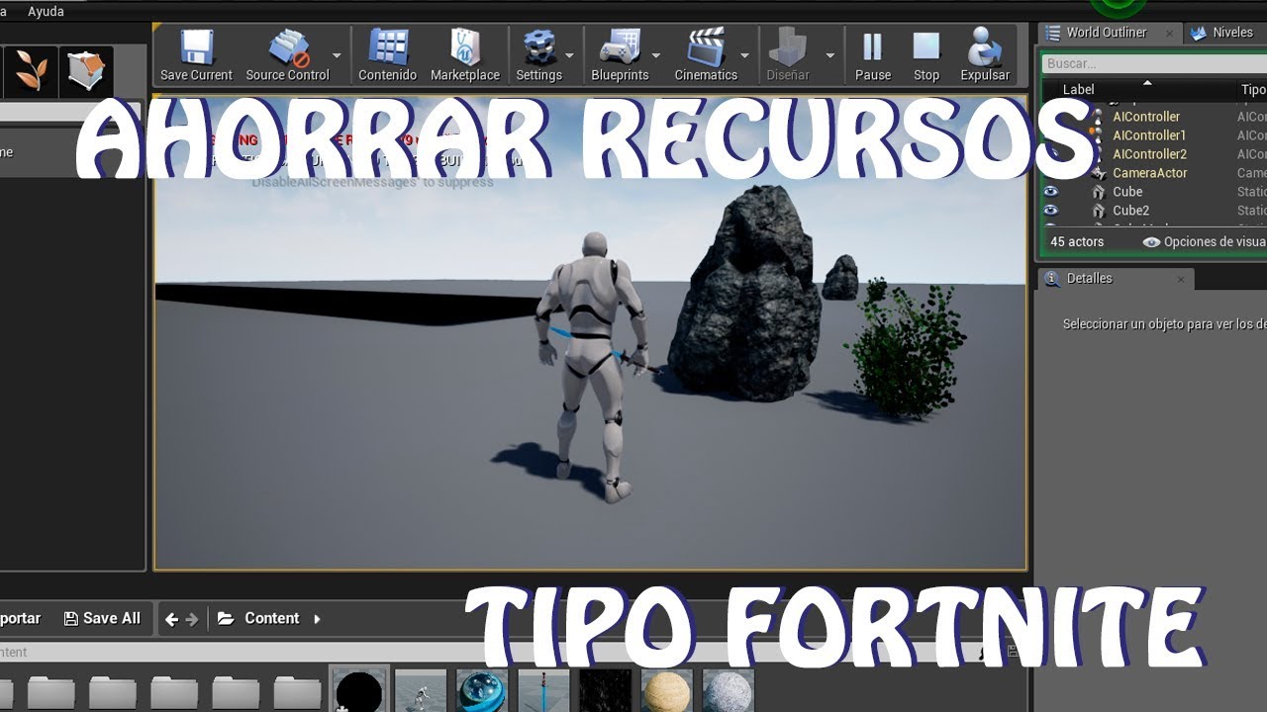The width and height of the screenshot is (1267, 712).
Task: Expand the Content breadcrumb chevron
Action: [x=317, y=619]
